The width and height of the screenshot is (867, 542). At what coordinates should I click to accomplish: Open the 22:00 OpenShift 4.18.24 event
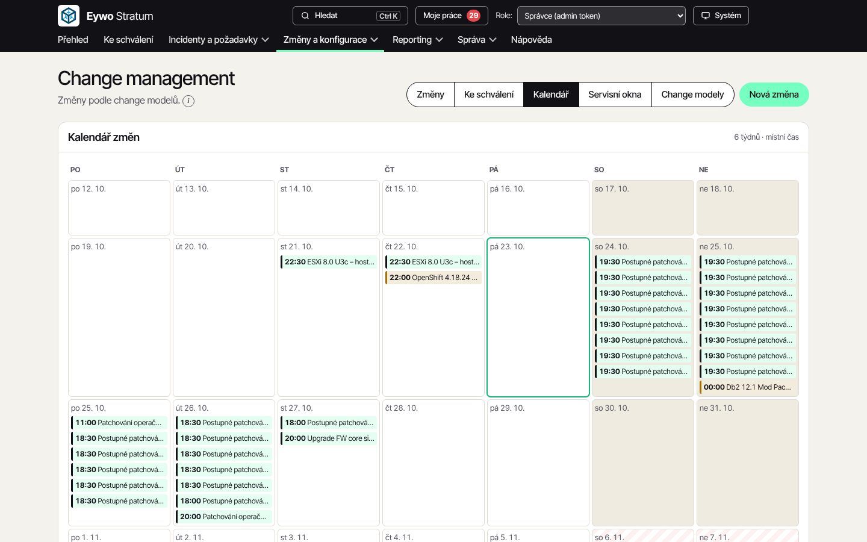(x=433, y=278)
